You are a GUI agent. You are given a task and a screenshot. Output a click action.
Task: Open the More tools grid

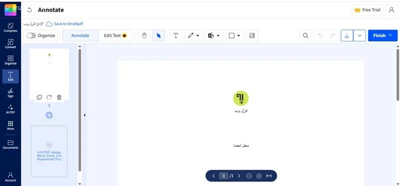click(x=10, y=126)
